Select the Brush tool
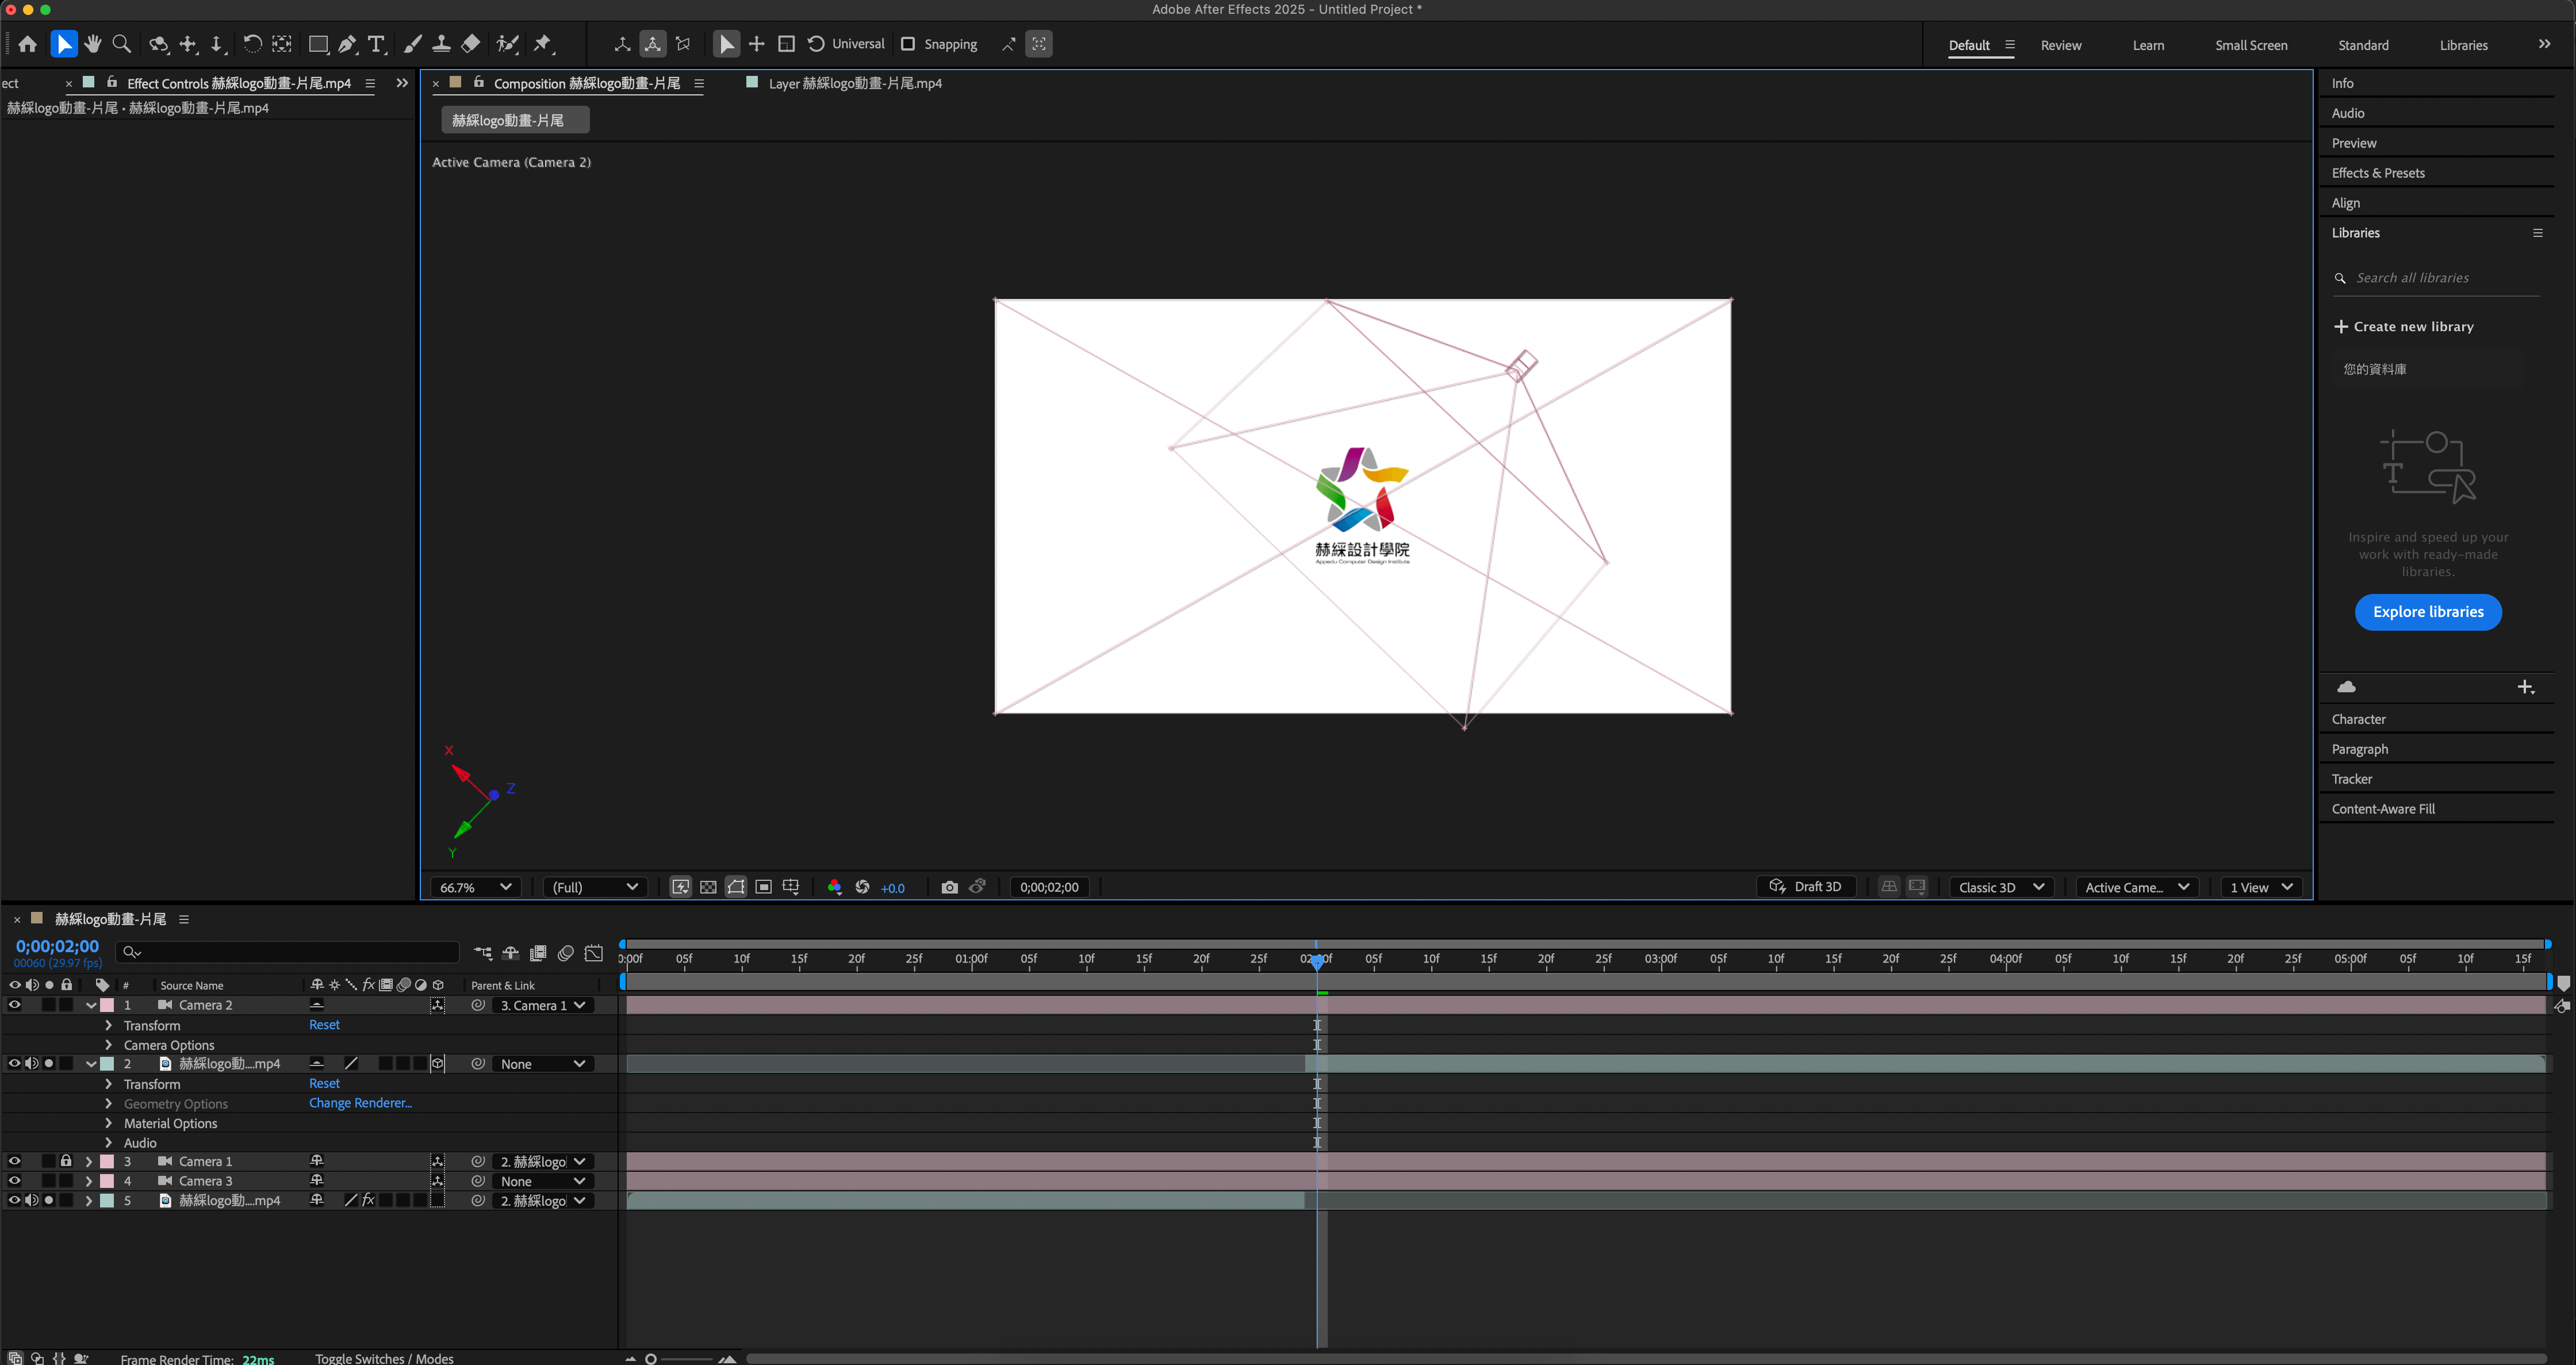 pyautogui.click(x=412, y=44)
